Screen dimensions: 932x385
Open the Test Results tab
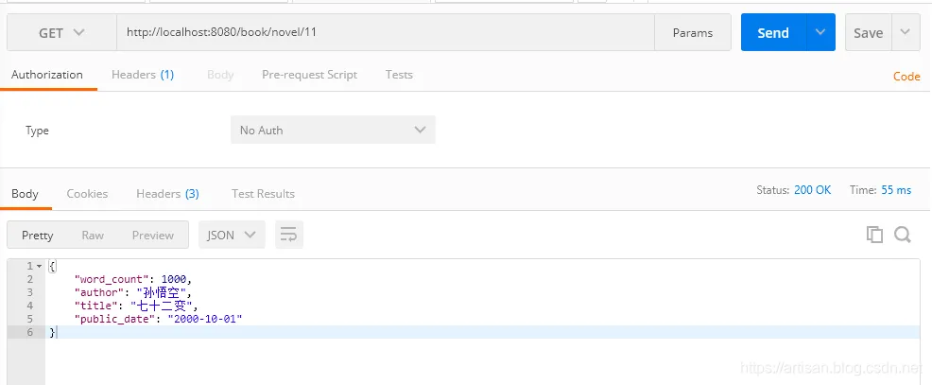click(x=263, y=194)
